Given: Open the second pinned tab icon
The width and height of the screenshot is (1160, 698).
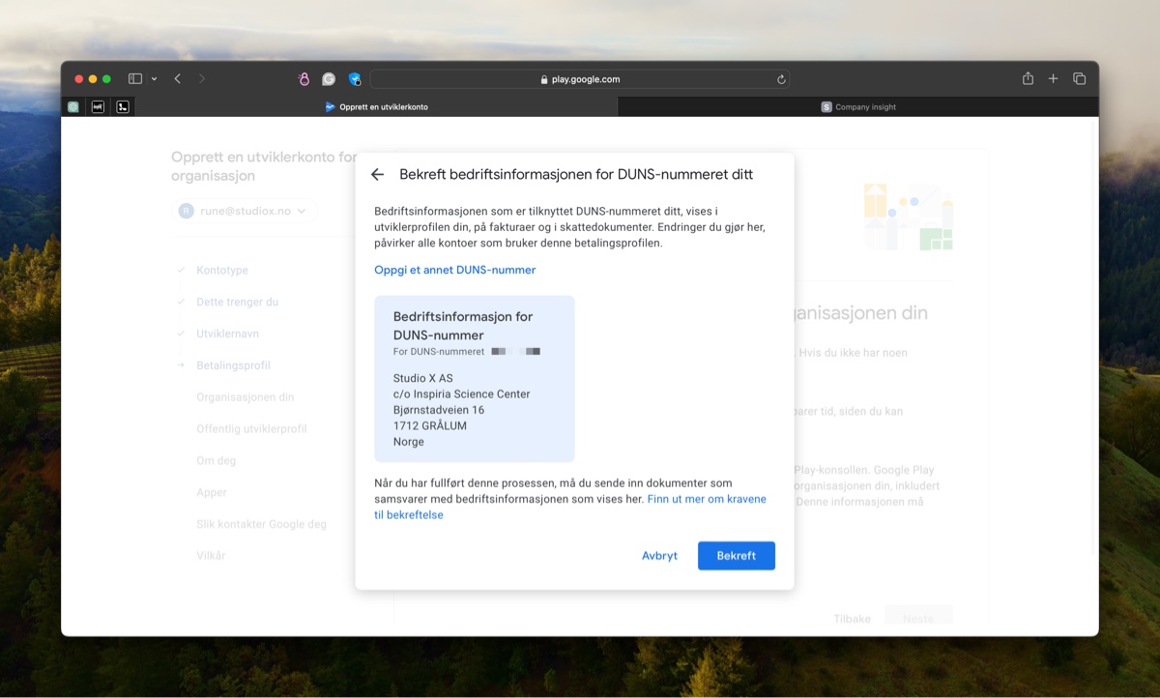Looking at the screenshot, I should point(98,107).
